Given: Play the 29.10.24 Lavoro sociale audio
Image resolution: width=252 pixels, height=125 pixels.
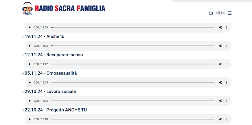Looking at the screenshot, I should click(30, 101).
